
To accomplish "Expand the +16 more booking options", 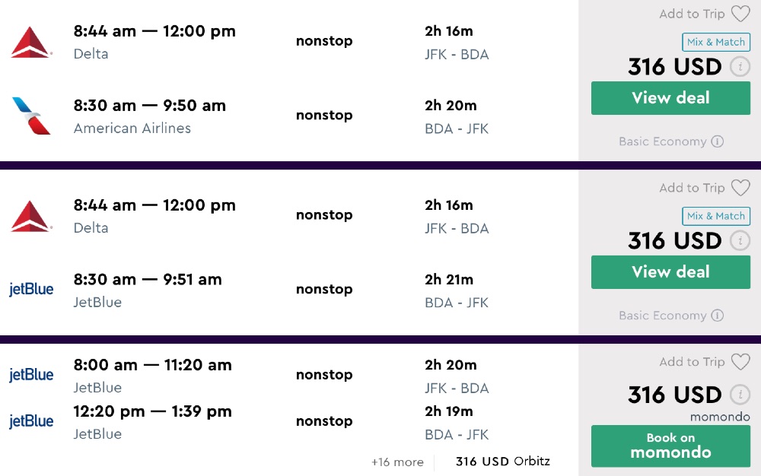I will coord(397,462).
